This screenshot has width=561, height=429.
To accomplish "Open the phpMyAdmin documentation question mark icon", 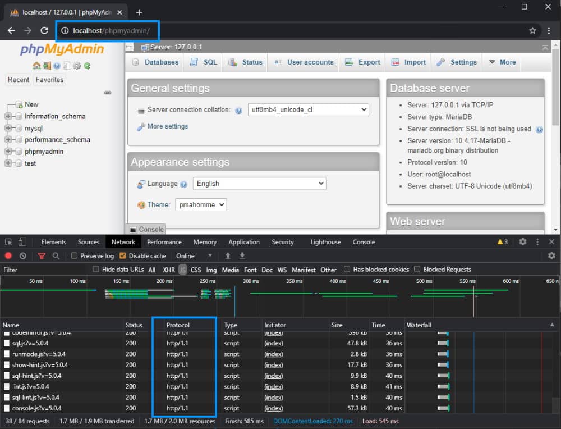I will (56, 66).
